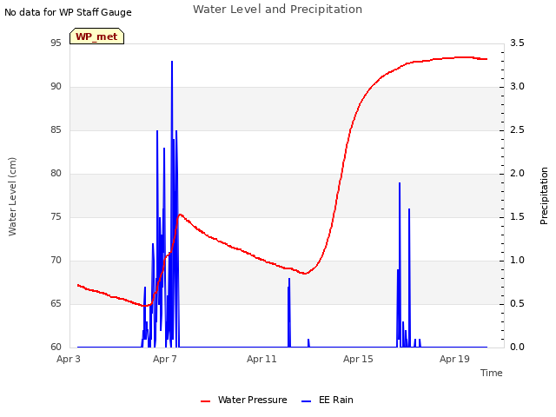
Task: Click the 60 water level tick label
Action: click(x=56, y=347)
